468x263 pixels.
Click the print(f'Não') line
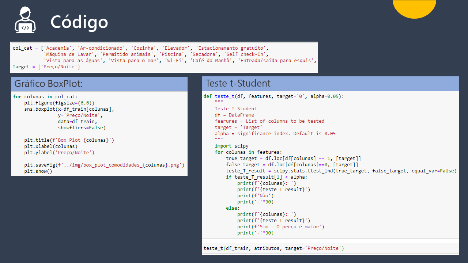(x=255, y=196)
